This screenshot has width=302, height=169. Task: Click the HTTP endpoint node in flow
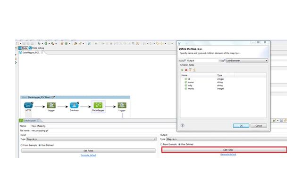pyautogui.click(x=28, y=105)
